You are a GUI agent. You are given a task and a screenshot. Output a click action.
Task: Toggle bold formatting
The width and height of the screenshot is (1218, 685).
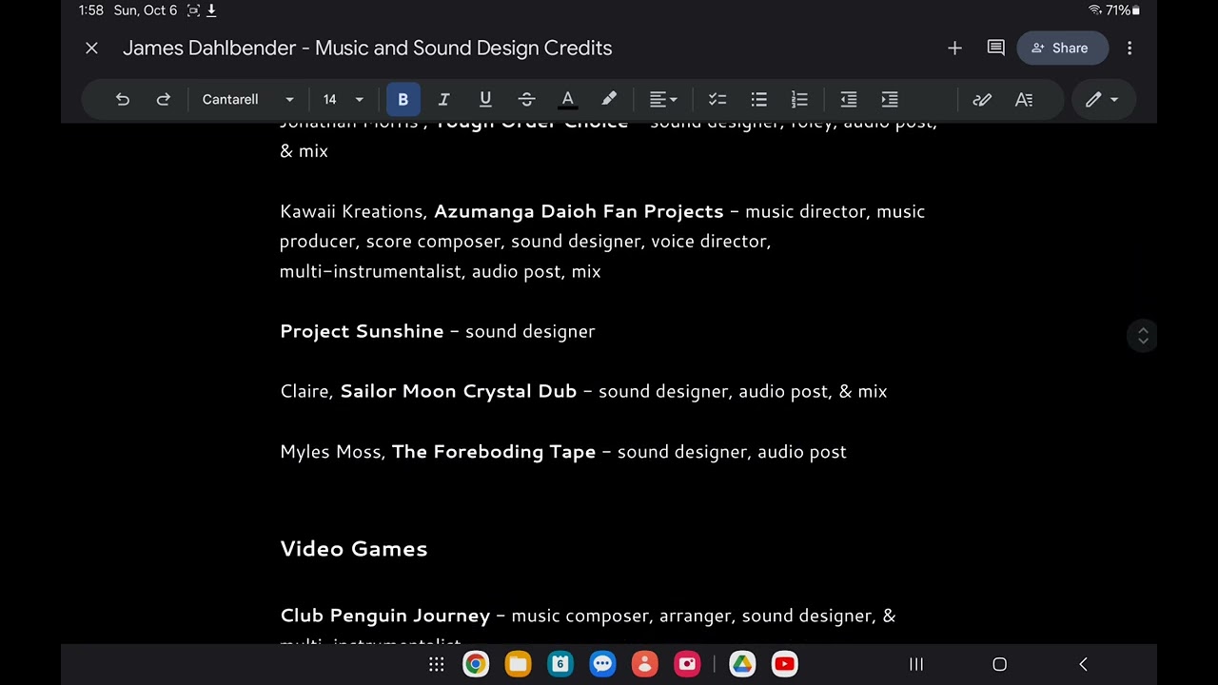[x=403, y=99]
